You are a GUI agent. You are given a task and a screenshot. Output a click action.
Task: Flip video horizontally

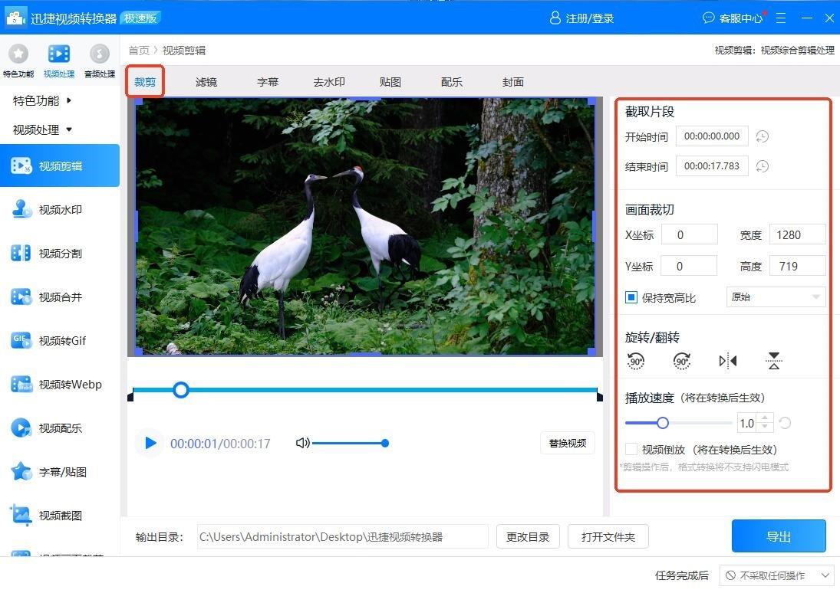728,361
